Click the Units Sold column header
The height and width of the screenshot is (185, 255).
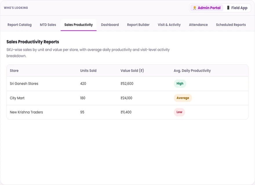coord(88,71)
